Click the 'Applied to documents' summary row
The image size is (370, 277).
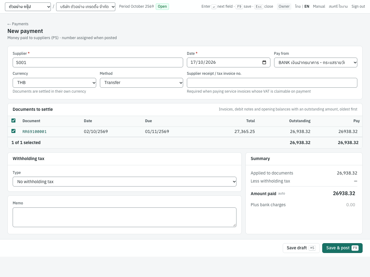304,173
